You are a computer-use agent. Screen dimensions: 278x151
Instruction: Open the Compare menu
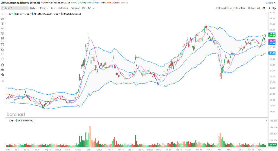pos(75,8)
